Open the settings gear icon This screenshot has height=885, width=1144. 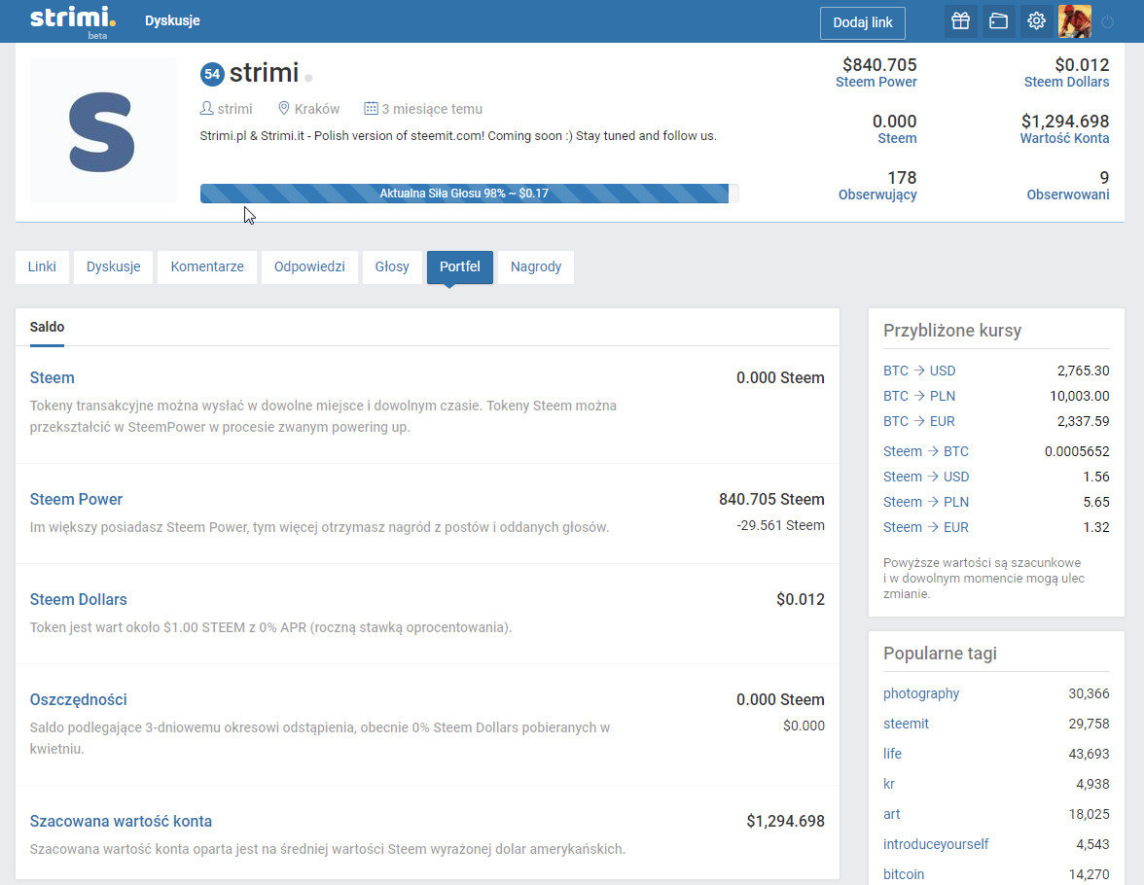point(1036,21)
